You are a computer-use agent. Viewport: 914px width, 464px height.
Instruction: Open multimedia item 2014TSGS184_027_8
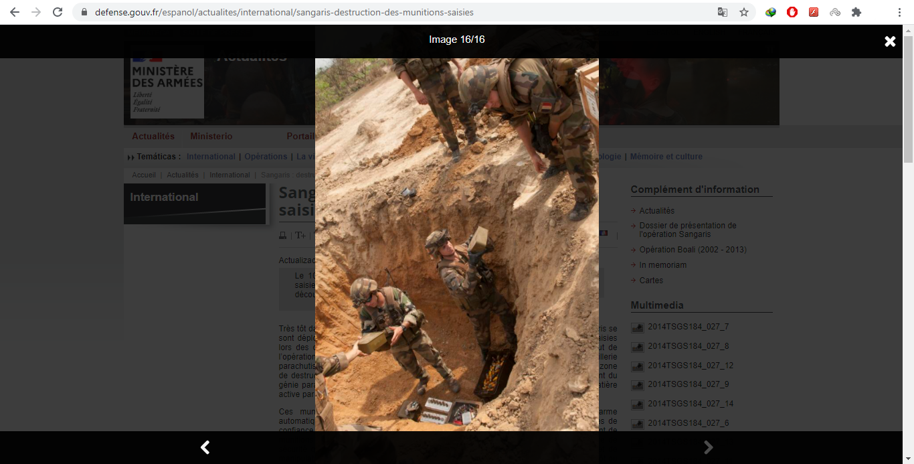pos(688,346)
